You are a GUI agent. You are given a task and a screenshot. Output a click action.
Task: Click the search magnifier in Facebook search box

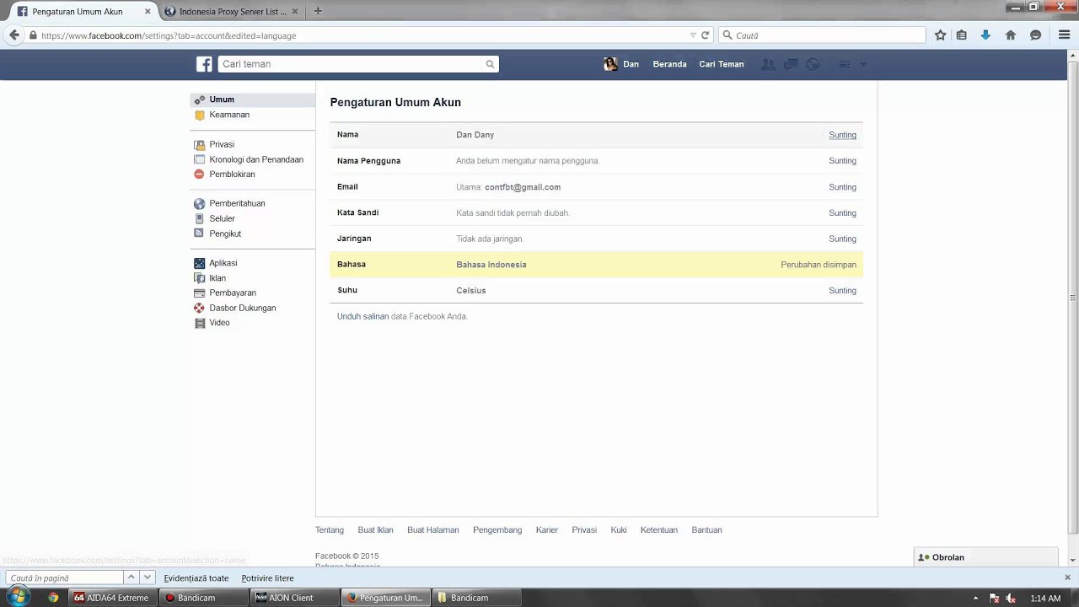click(490, 64)
